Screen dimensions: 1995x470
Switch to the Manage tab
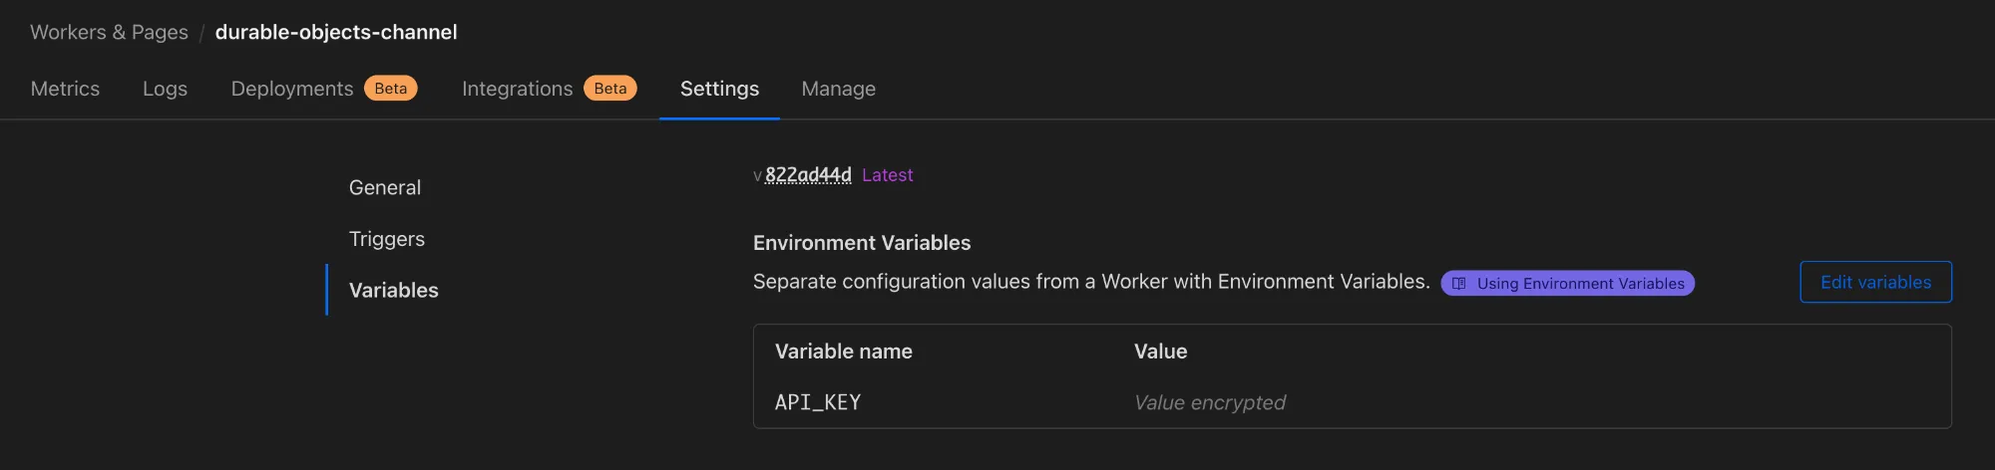click(x=838, y=89)
